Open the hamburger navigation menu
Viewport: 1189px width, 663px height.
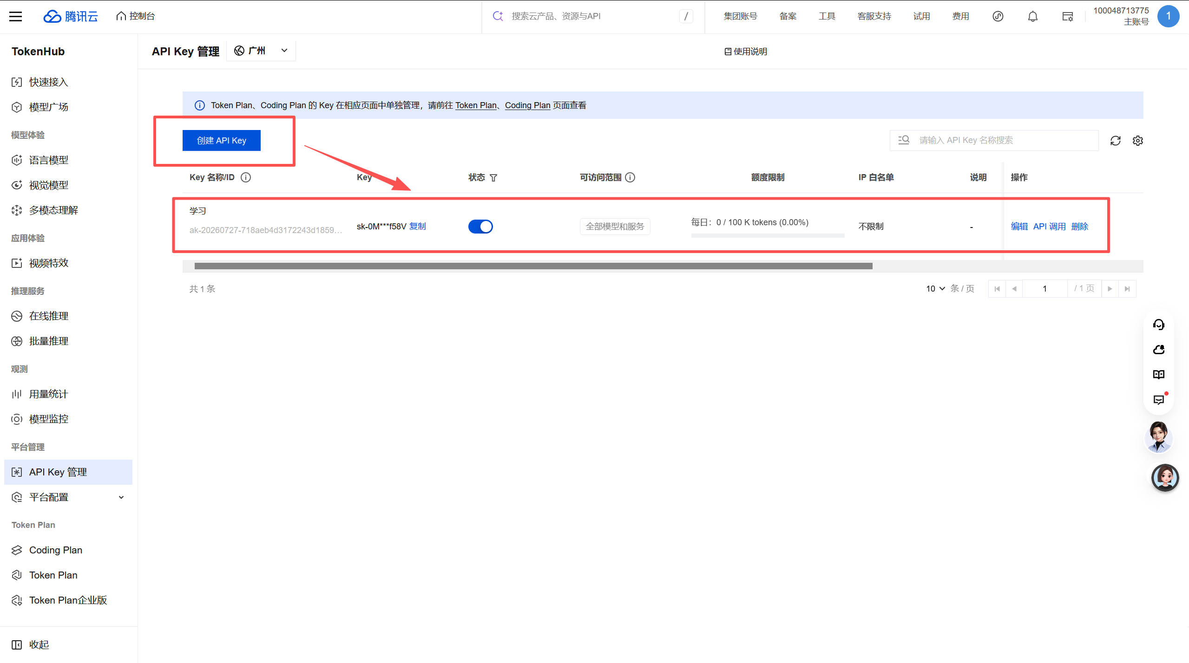coord(16,17)
